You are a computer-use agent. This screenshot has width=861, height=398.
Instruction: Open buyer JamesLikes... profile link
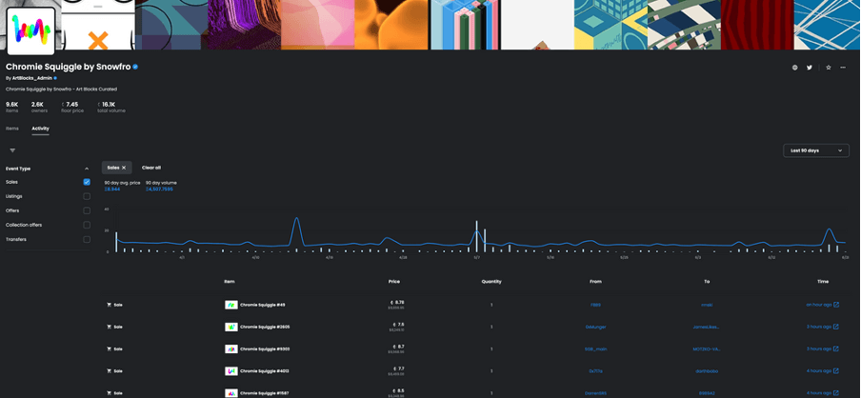coord(706,327)
